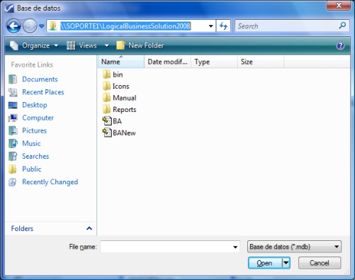Click the magnifier search icon
Image resolution: width=355 pixels, height=280 pixels.
click(342, 26)
